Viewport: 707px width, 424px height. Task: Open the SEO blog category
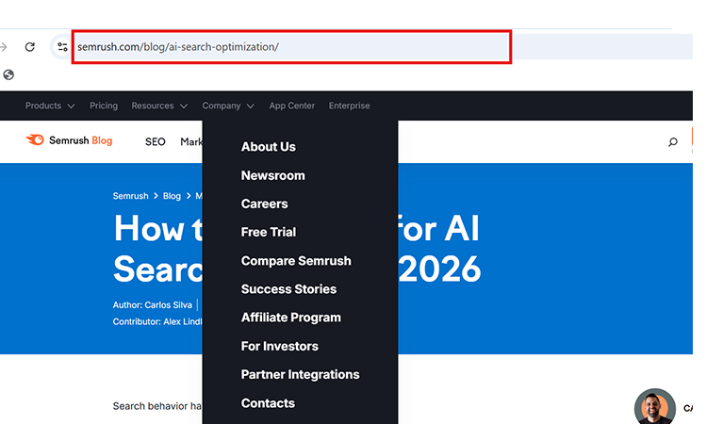point(156,142)
